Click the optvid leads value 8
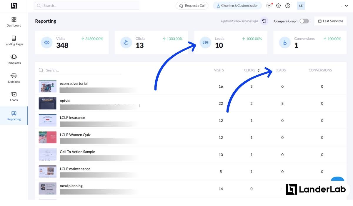The height and width of the screenshot is (206, 353). pos(282,104)
